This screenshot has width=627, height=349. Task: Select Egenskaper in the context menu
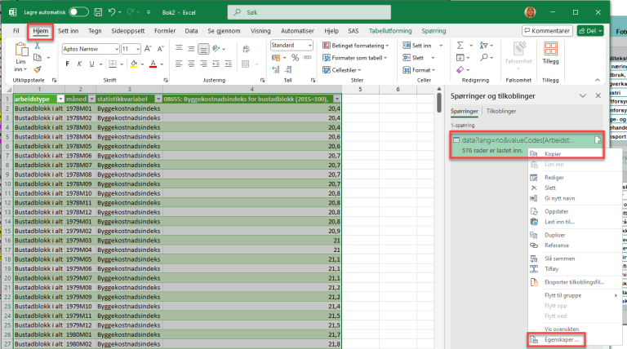click(x=561, y=339)
